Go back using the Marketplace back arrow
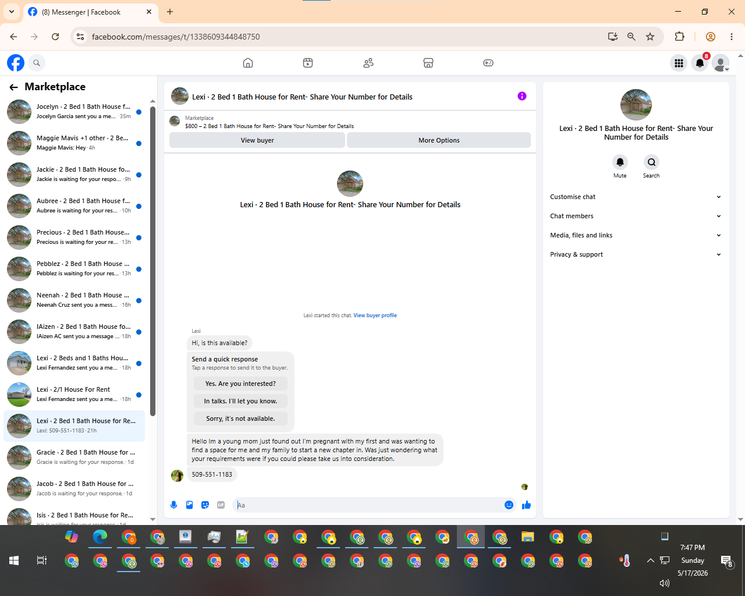 pos(13,87)
